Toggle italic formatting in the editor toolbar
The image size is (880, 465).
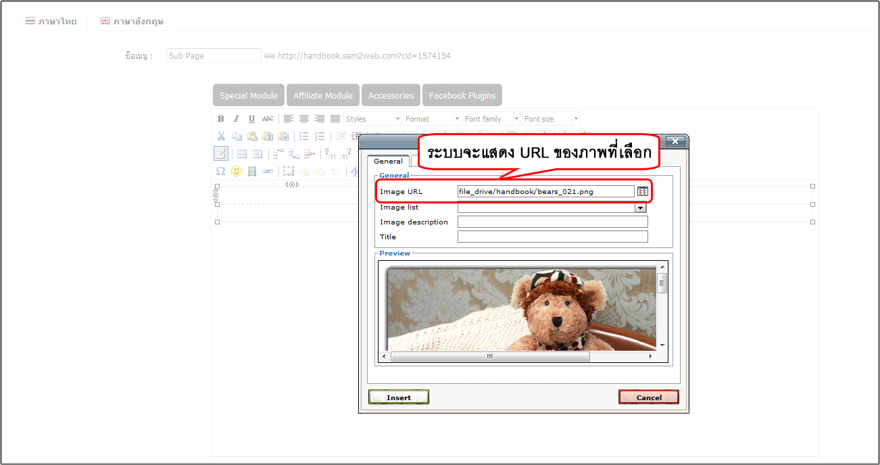point(236,119)
